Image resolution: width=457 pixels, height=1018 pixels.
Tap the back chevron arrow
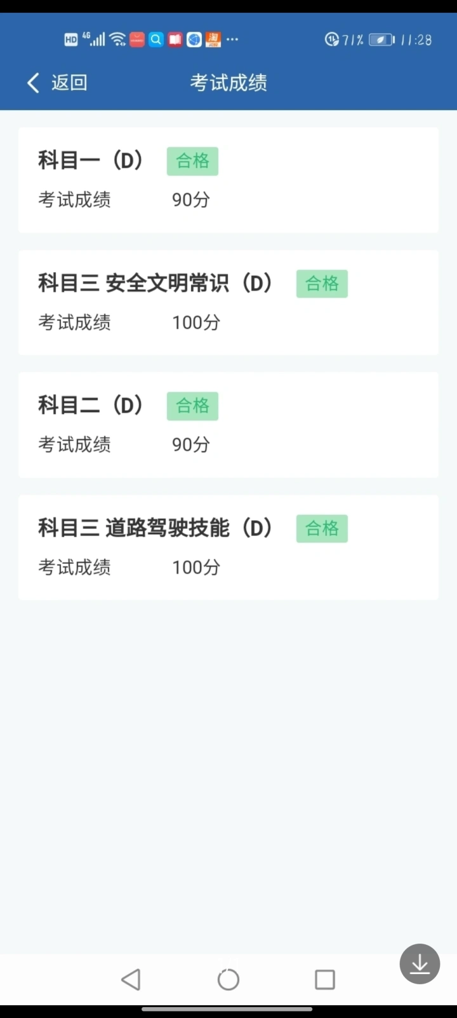click(33, 83)
